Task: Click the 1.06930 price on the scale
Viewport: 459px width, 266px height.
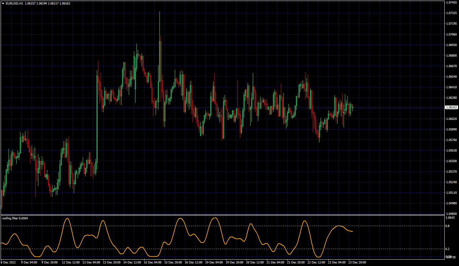Action: (451, 45)
